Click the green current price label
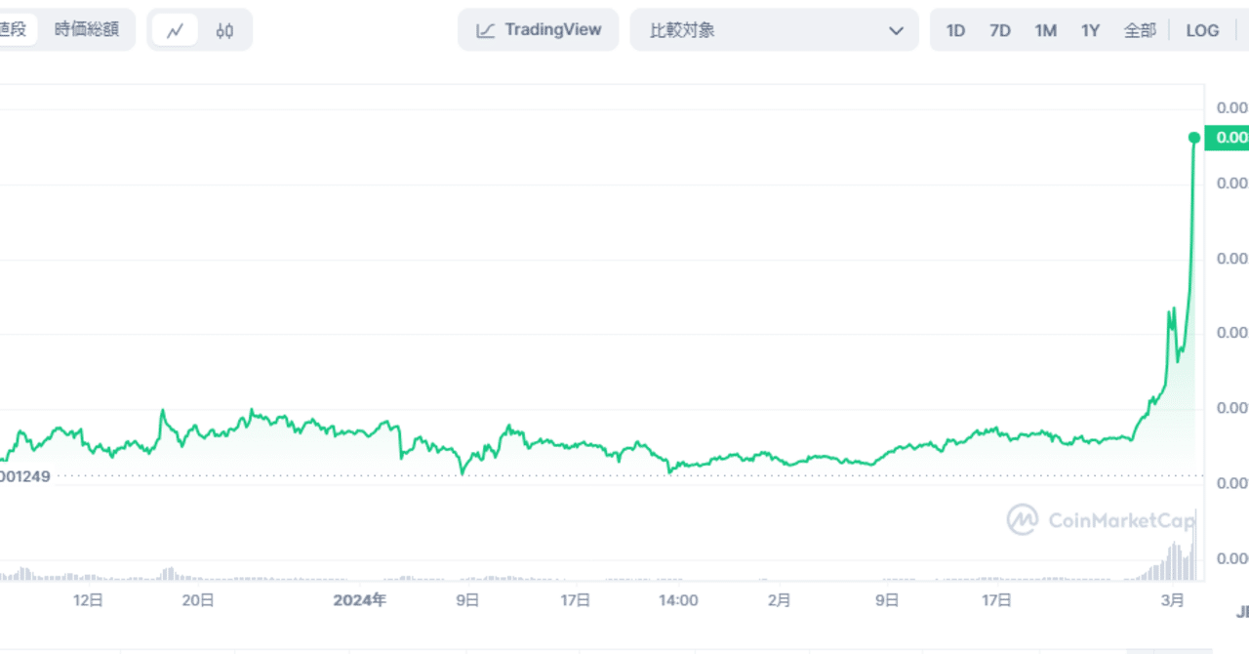Screen dimensions: 1249x654 (x=1228, y=138)
